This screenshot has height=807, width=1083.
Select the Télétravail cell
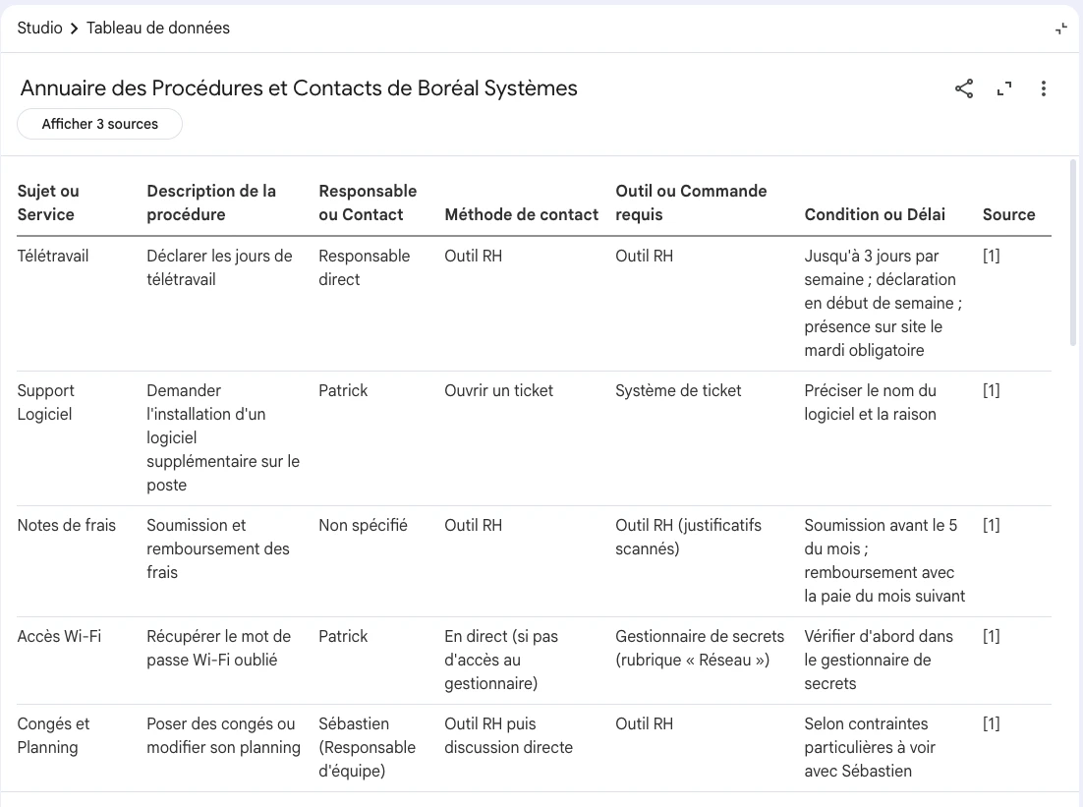[x=53, y=256]
